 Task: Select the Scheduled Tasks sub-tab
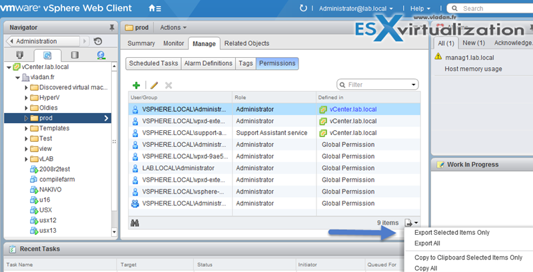(153, 63)
